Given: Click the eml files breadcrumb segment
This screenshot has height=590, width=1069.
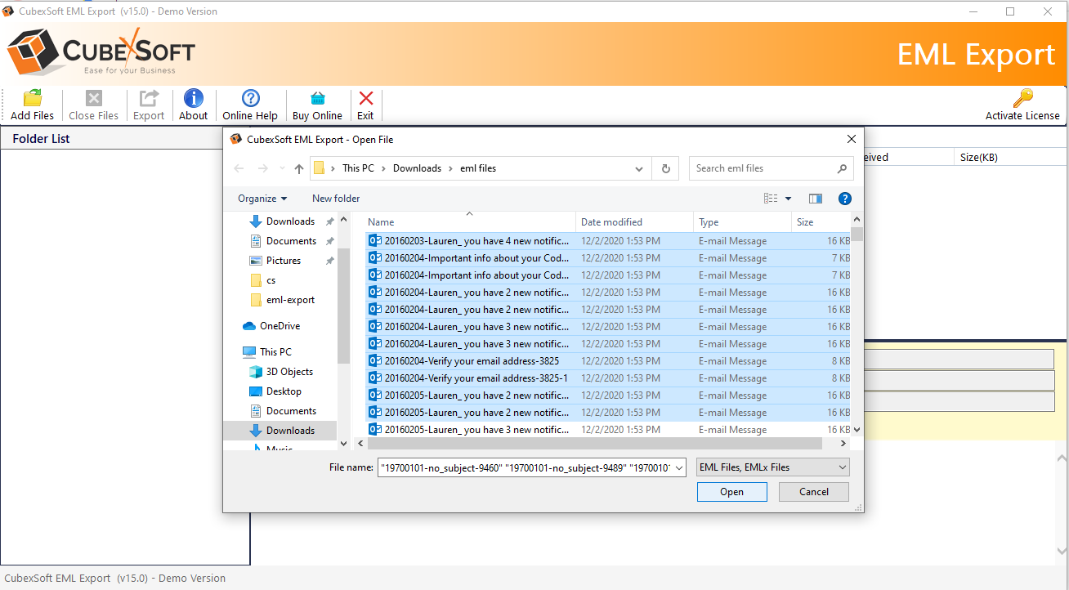Looking at the screenshot, I should [x=477, y=168].
